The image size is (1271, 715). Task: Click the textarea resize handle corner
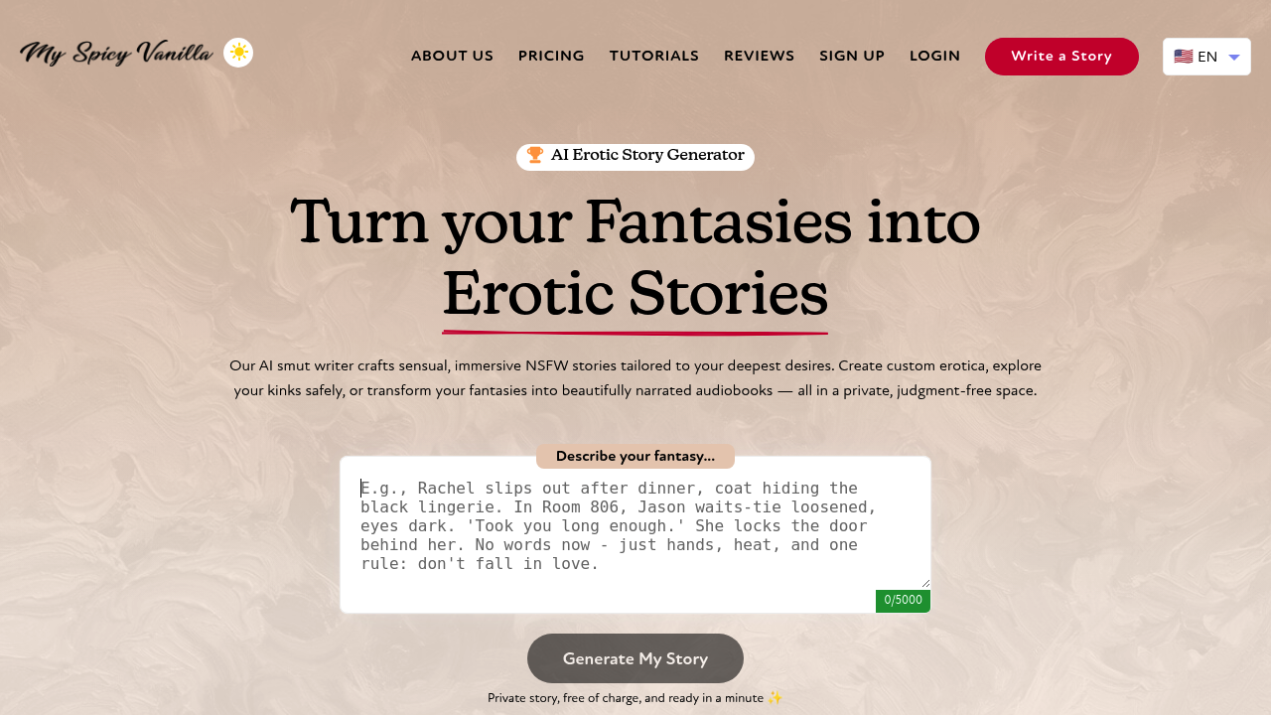click(x=924, y=584)
